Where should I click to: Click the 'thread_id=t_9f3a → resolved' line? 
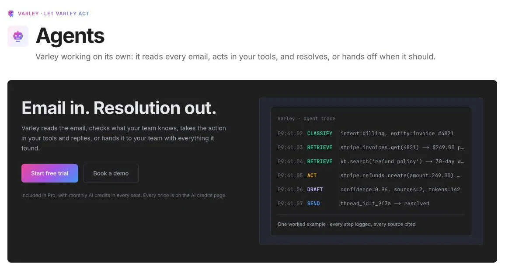385,204
